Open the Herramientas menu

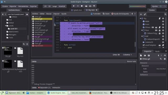tap(23, 6)
